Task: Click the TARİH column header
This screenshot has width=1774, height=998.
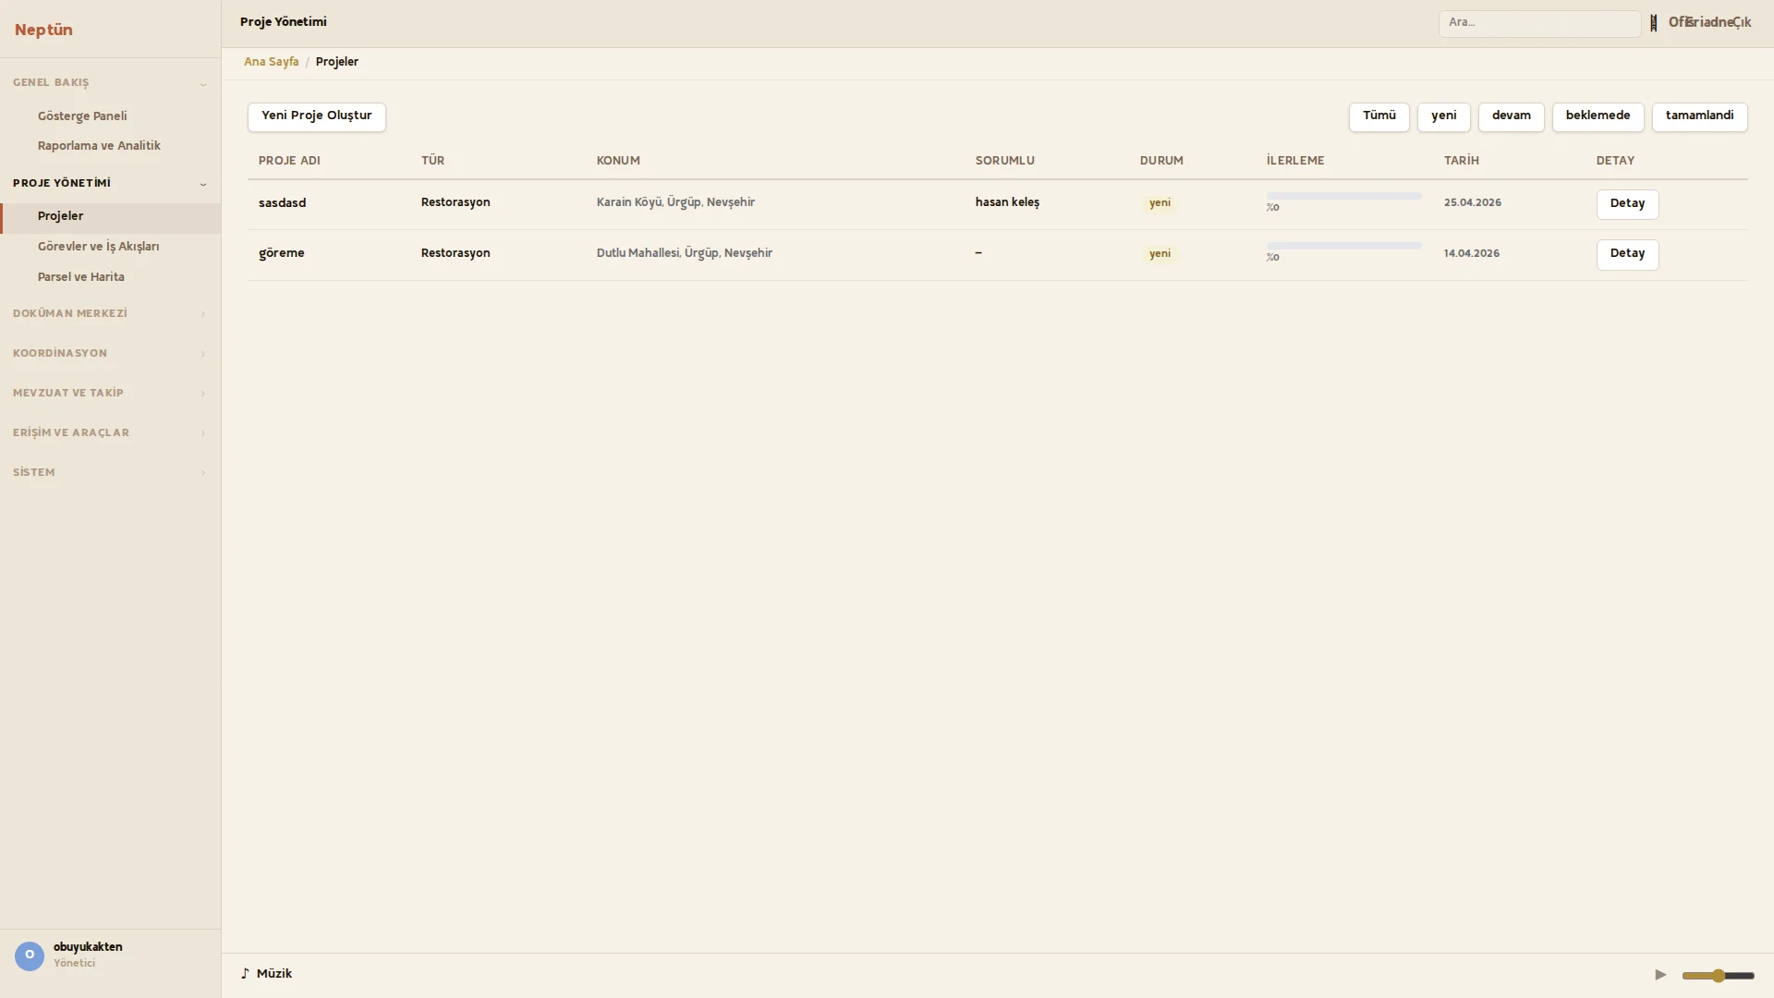Action: (x=1461, y=161)
